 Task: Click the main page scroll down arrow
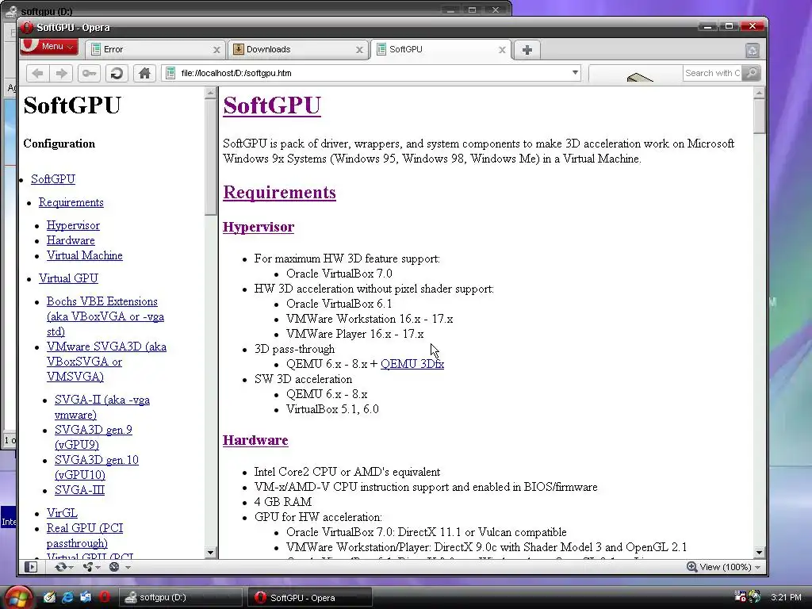pyautogui.click(x=759, y=553)
